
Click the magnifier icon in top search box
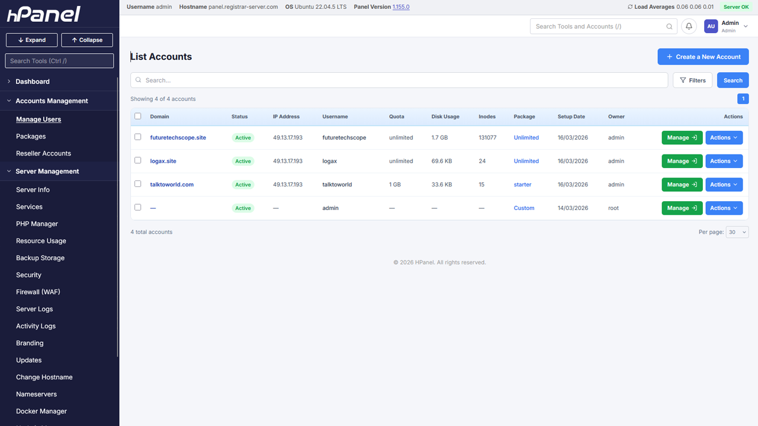[669, 27]
